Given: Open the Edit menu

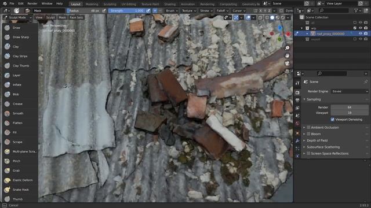Looking at the screenshot, I should coord(21,4).
